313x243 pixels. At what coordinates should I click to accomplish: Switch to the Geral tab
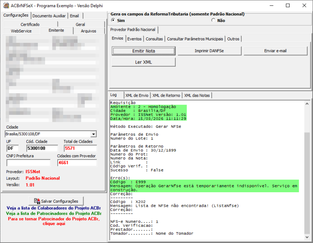[x=81, y=24]
